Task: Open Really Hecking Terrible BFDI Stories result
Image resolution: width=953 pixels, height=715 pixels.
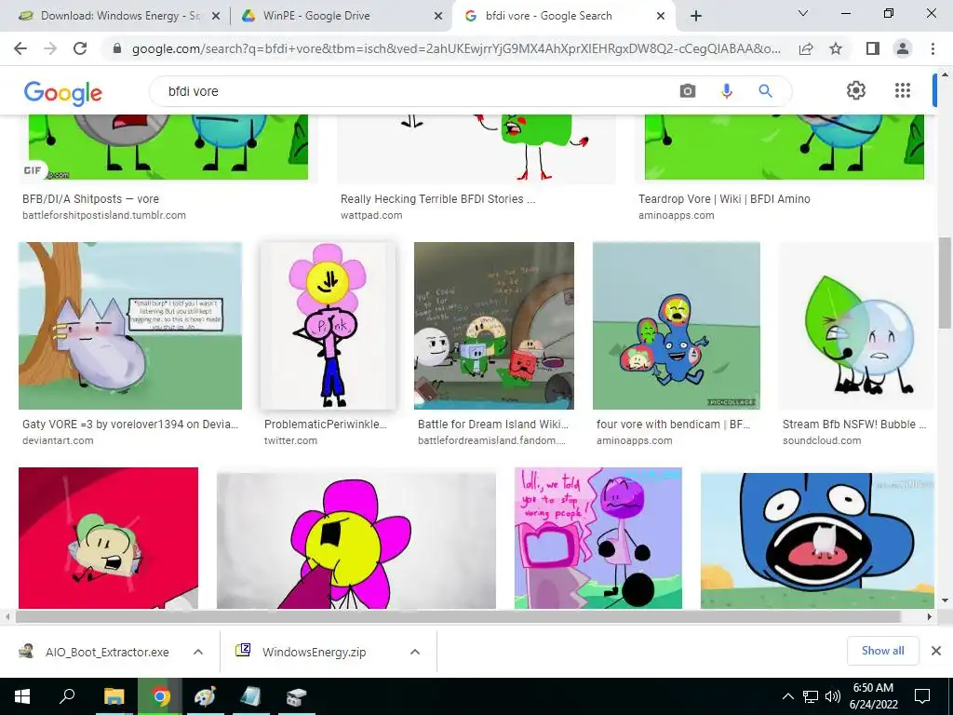Action: [437, 199]
